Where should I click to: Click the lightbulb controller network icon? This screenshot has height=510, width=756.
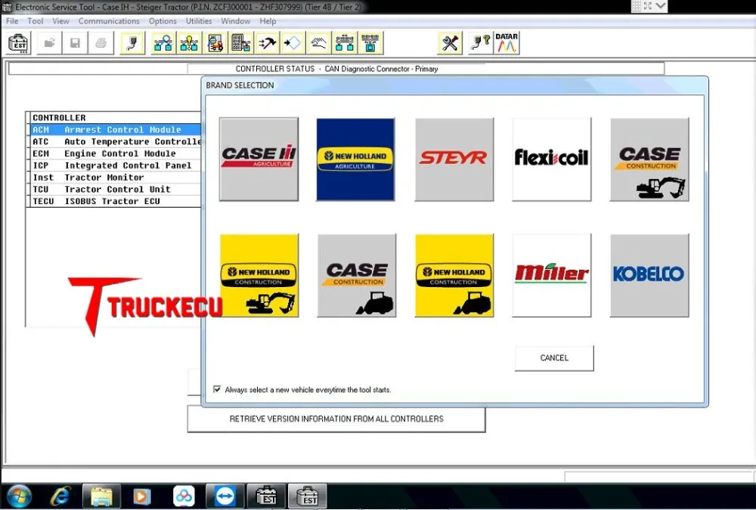tap(189, 43)
